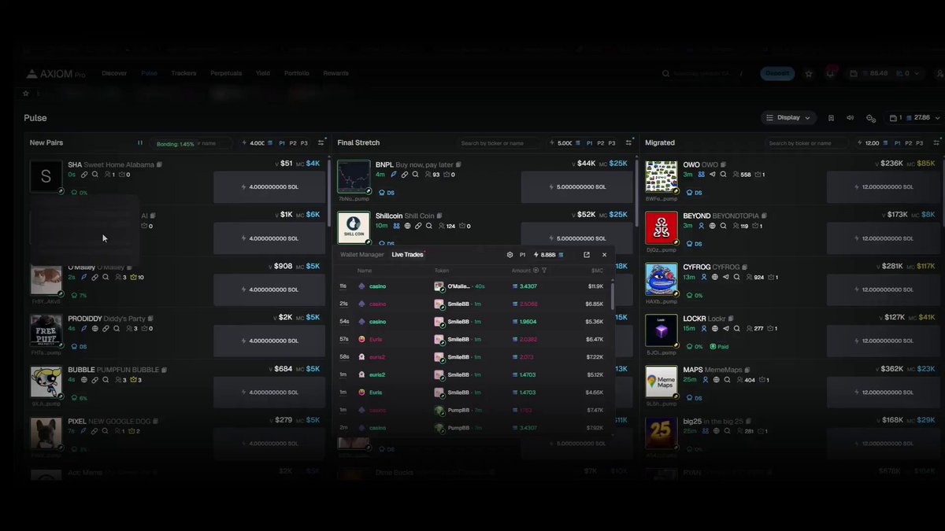Open the Pulse bookmark icon
The image size is (945, 531).
tap(831, 118)
